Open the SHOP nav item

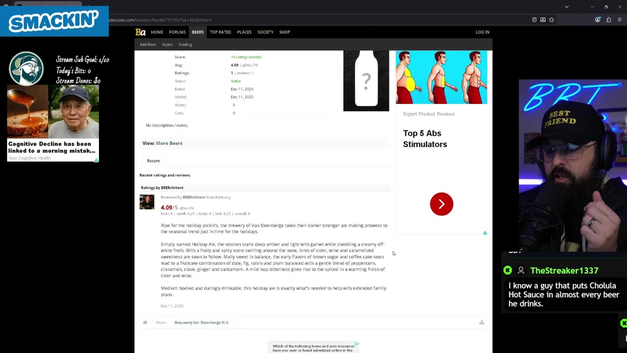tap(285, 32)
